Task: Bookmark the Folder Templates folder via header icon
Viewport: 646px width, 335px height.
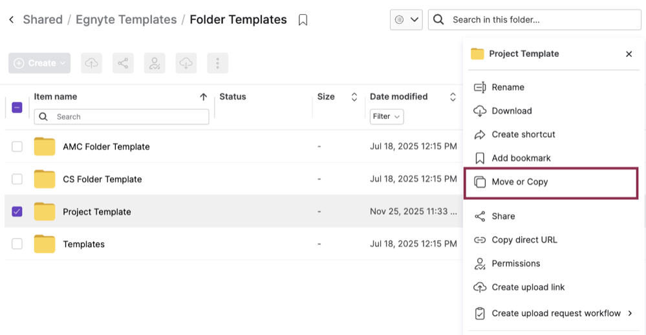Action: pyautogui.click(x=303, y=20)
